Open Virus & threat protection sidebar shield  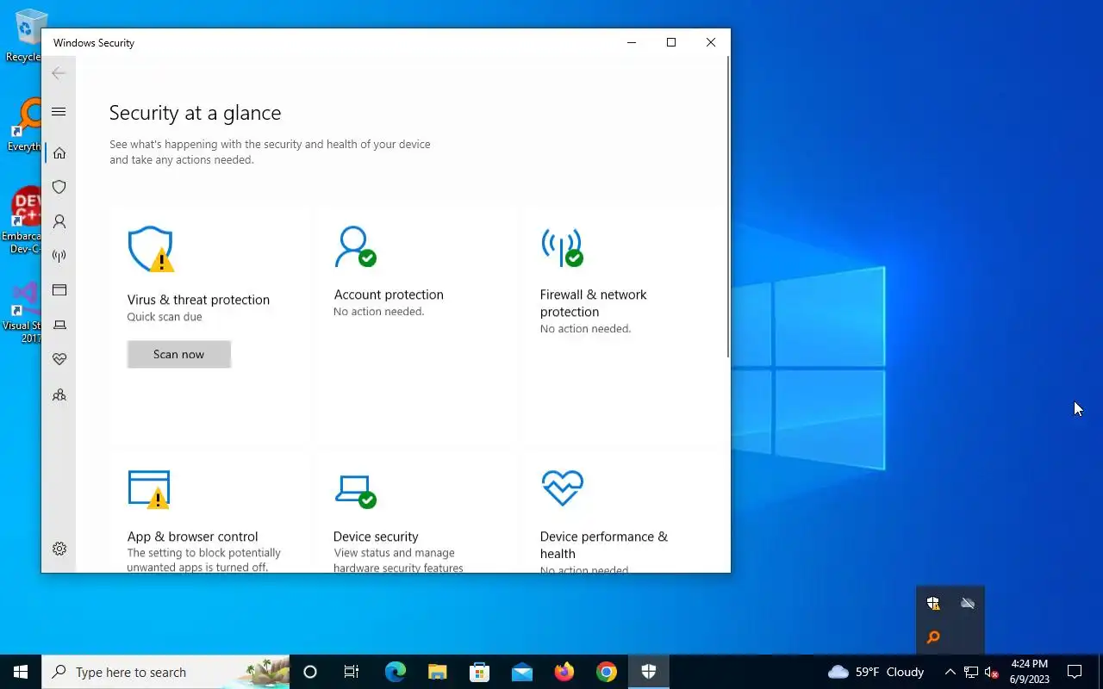59,187
